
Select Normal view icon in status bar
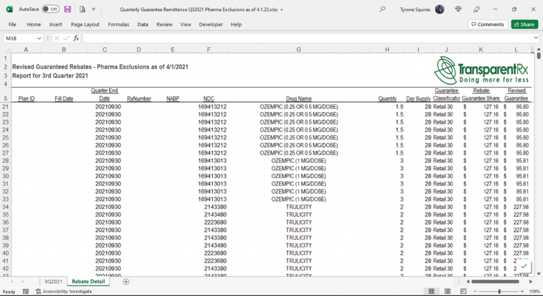432,291
